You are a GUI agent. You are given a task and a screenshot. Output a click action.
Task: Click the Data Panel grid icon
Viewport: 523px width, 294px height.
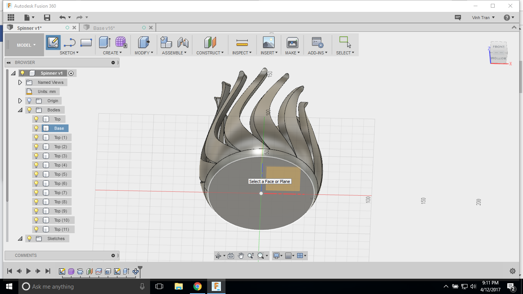pos(11,17)
